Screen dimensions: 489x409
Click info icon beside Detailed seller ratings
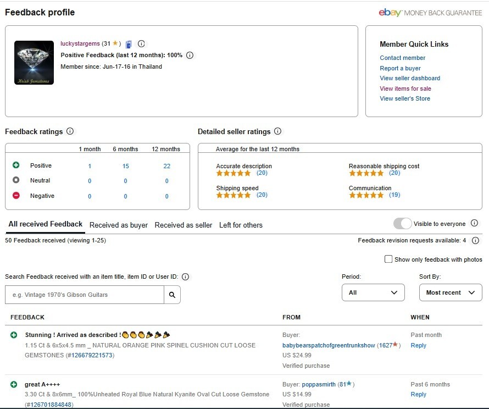pyautogui.click(x=277, y=131)
